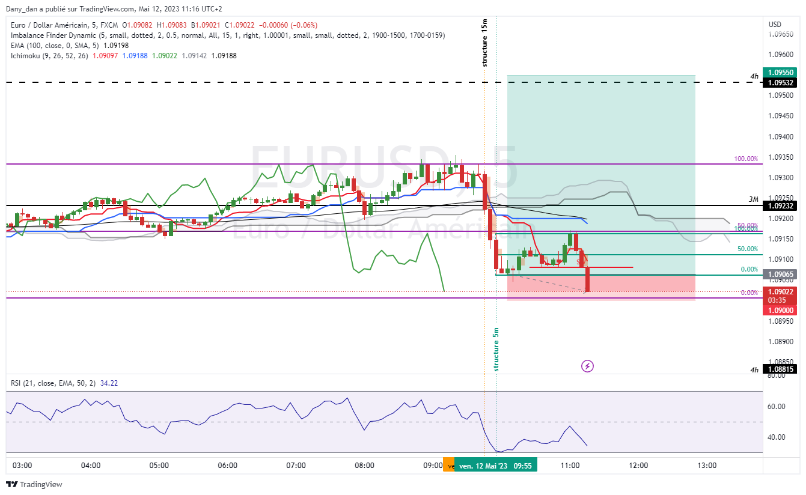Select the red stop-loss zone of position
Image resolution: width=806 pixels, height=495 pixels.
601,288
